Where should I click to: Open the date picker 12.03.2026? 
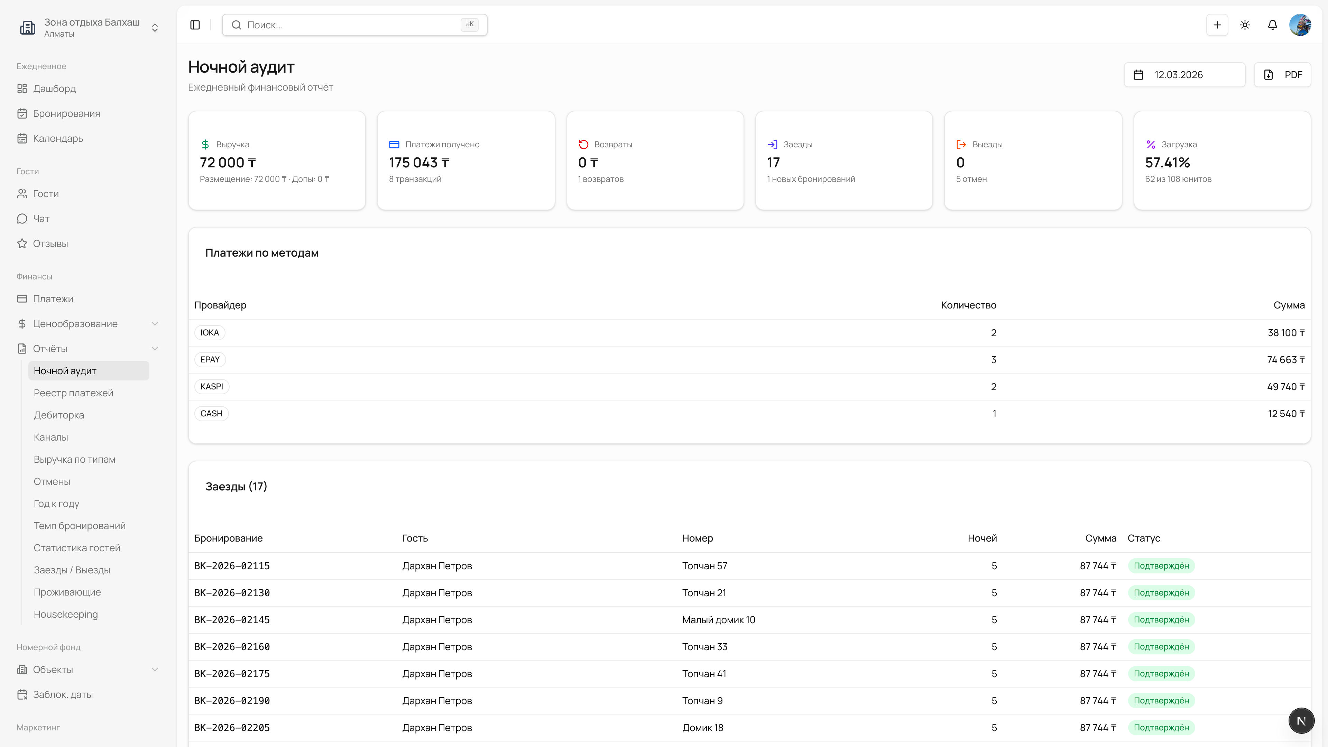[x=1184, y=75]
